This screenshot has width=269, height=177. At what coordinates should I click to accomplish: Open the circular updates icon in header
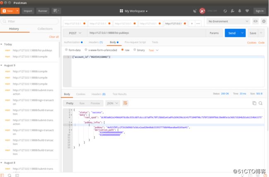(225, 11)
